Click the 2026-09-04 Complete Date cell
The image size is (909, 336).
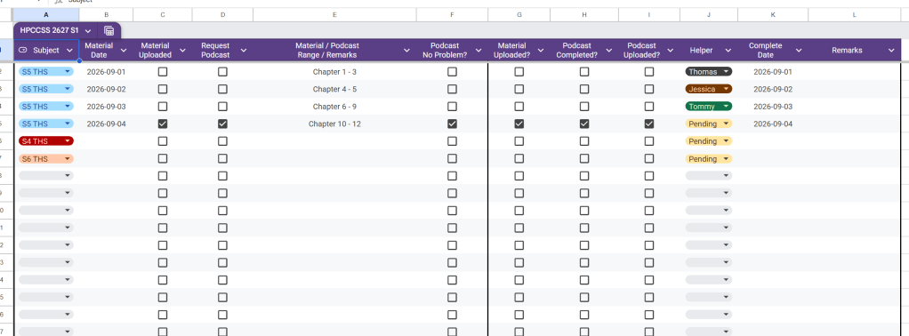773,124
